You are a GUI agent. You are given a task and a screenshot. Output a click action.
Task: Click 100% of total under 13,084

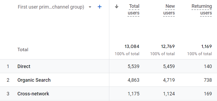click(x=127, y=54)
